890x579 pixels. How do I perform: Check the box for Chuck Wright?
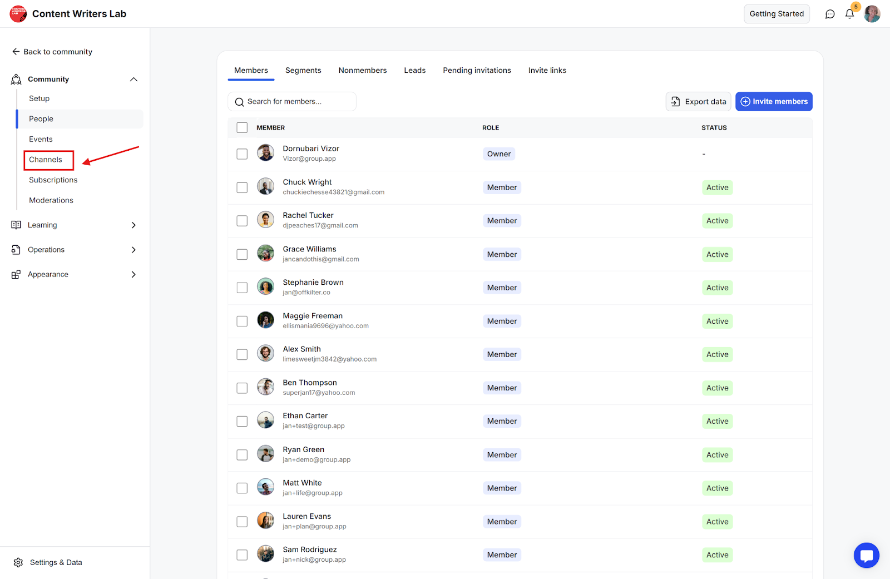click(242, 187)
